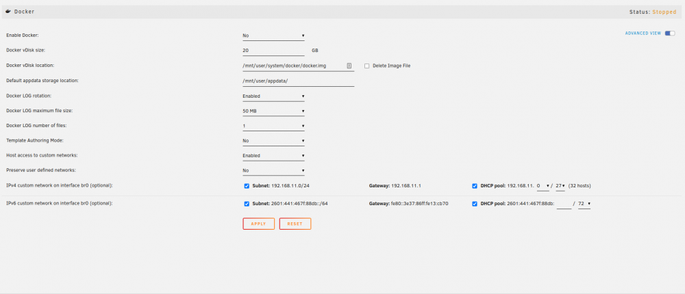The image size is (685, 294).
Task: Click the Docker vDisk size field
Action: (273, 51)
